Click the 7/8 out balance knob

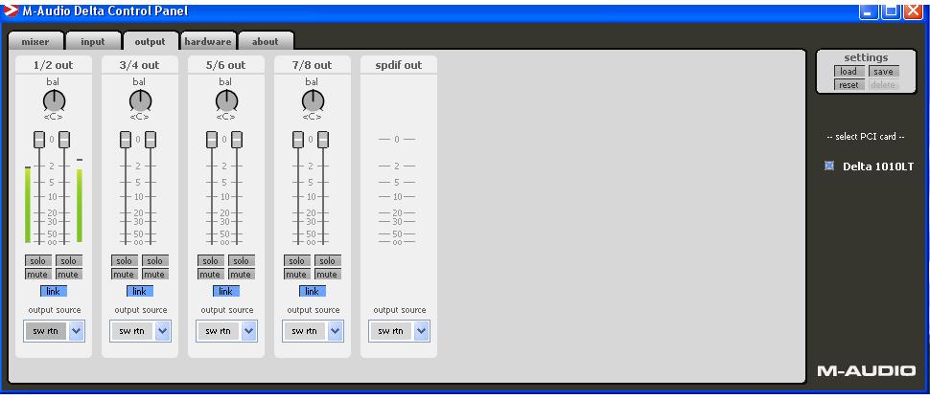tap(314, 100)
